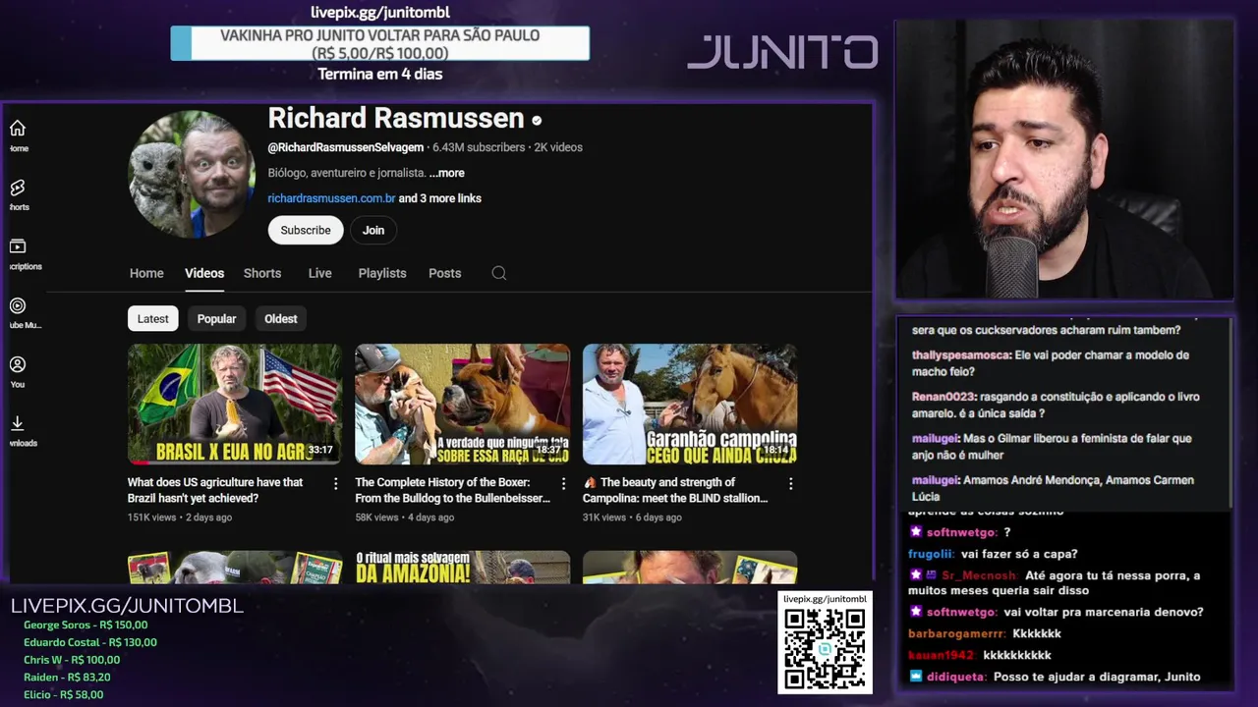This screenshot has height=707, width=1258.
Task: Click the @RichardRasmussenSelvagem handle
Action: (346, 147)
